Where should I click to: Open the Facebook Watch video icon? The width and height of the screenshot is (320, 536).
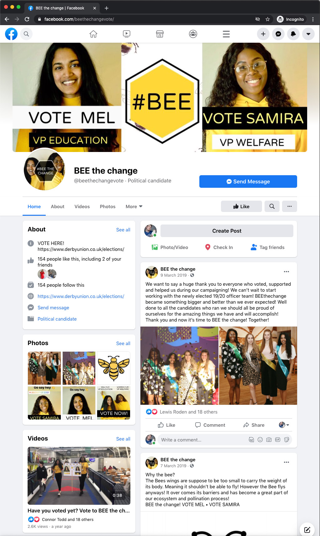[127, 34]
